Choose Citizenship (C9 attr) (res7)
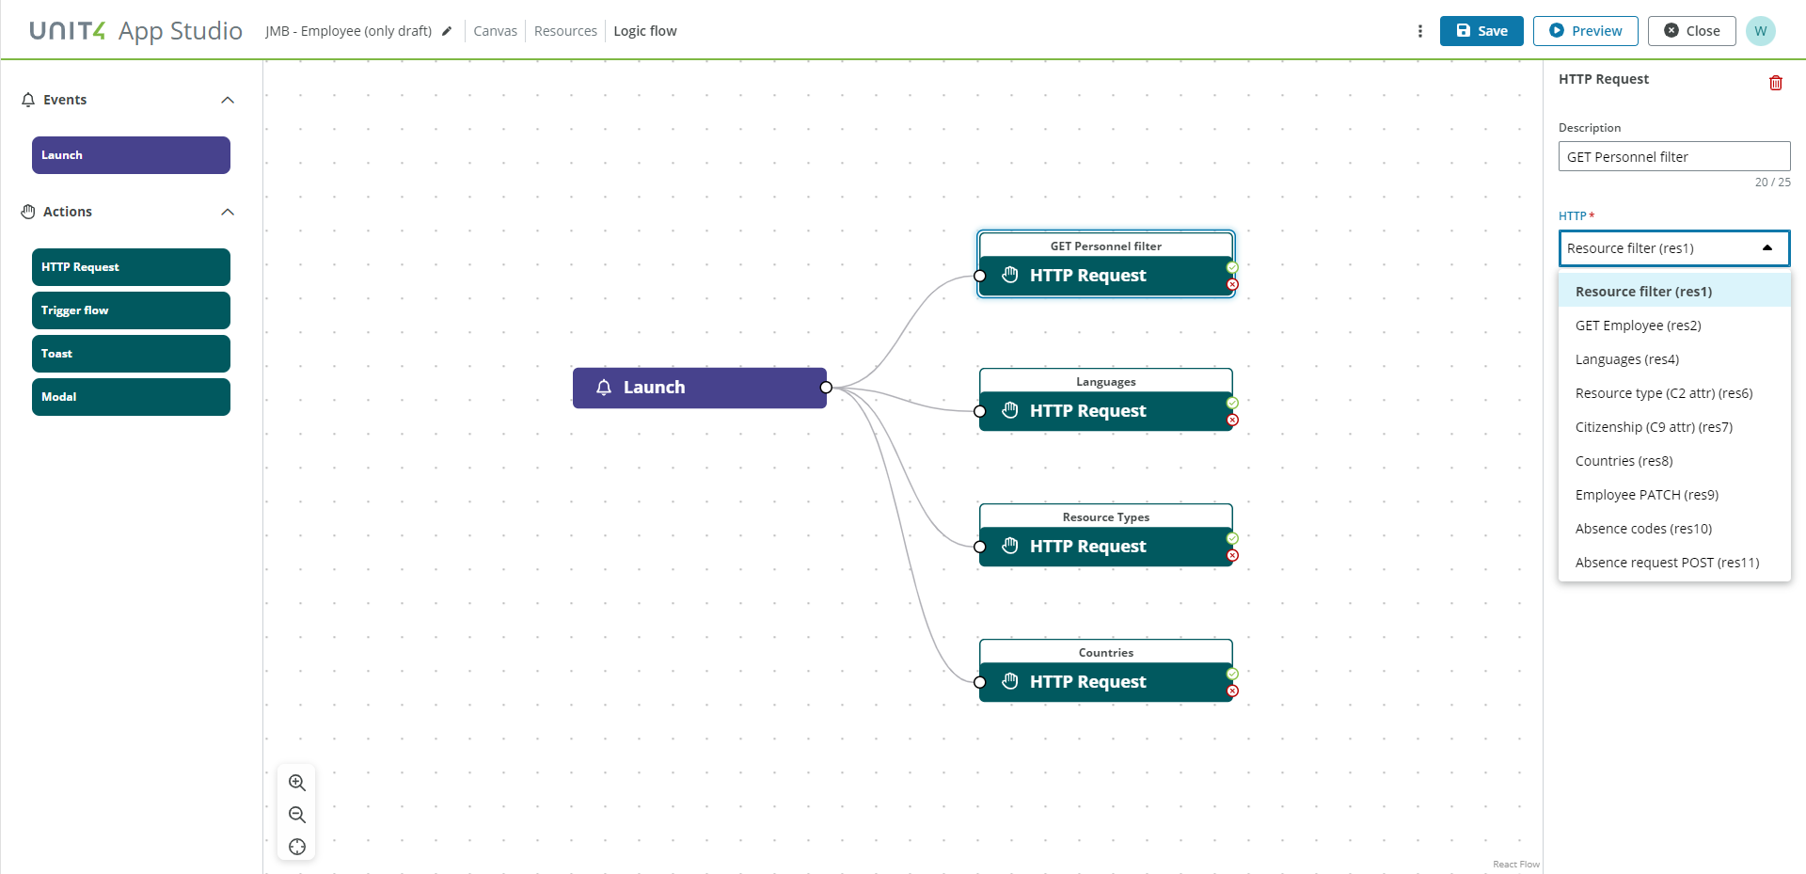Viewport: 1806px width, 874px height. pyautogui.click(x=1674, y=427)
